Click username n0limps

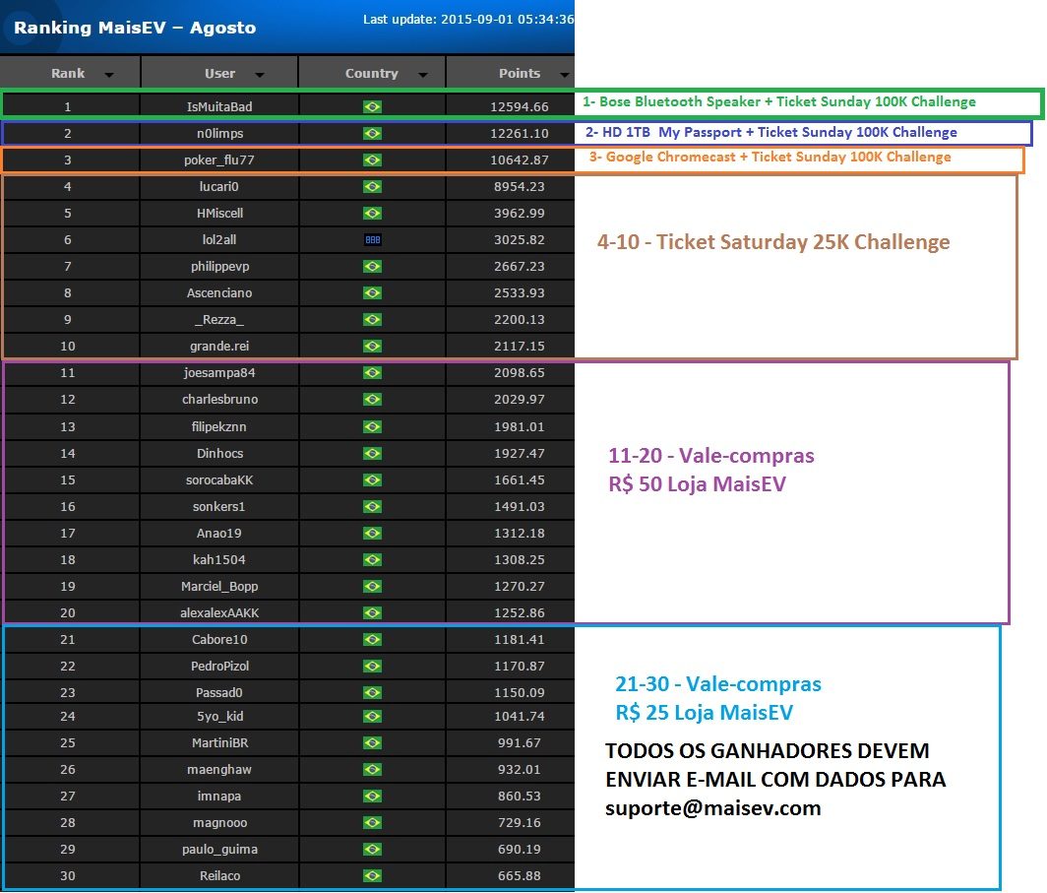click(x=219, y=134)
